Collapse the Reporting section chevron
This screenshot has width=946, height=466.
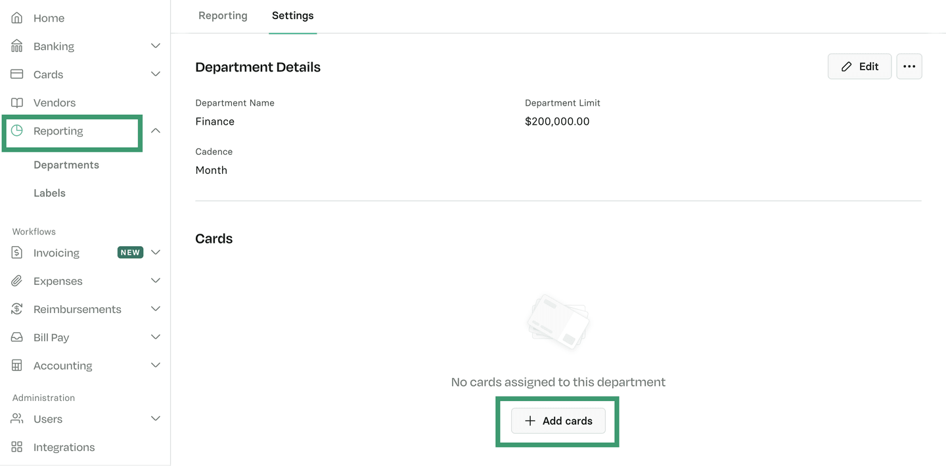click(x=156, y=131)
